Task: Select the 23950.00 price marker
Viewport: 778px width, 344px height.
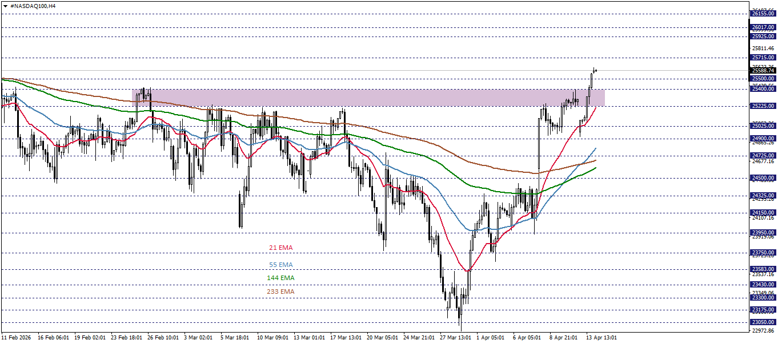Action: 763,232
